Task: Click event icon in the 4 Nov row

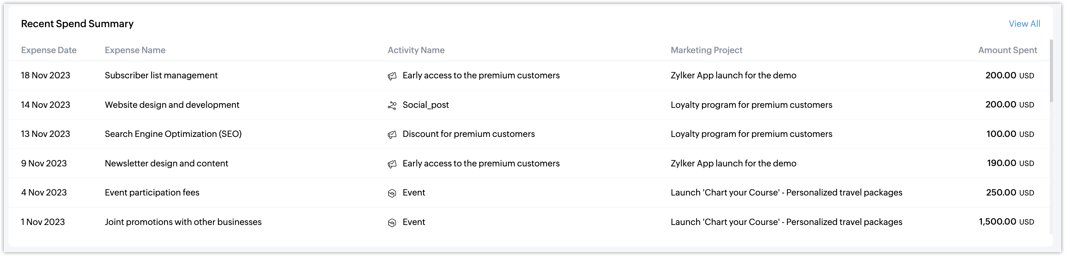Action: (391, 193)
